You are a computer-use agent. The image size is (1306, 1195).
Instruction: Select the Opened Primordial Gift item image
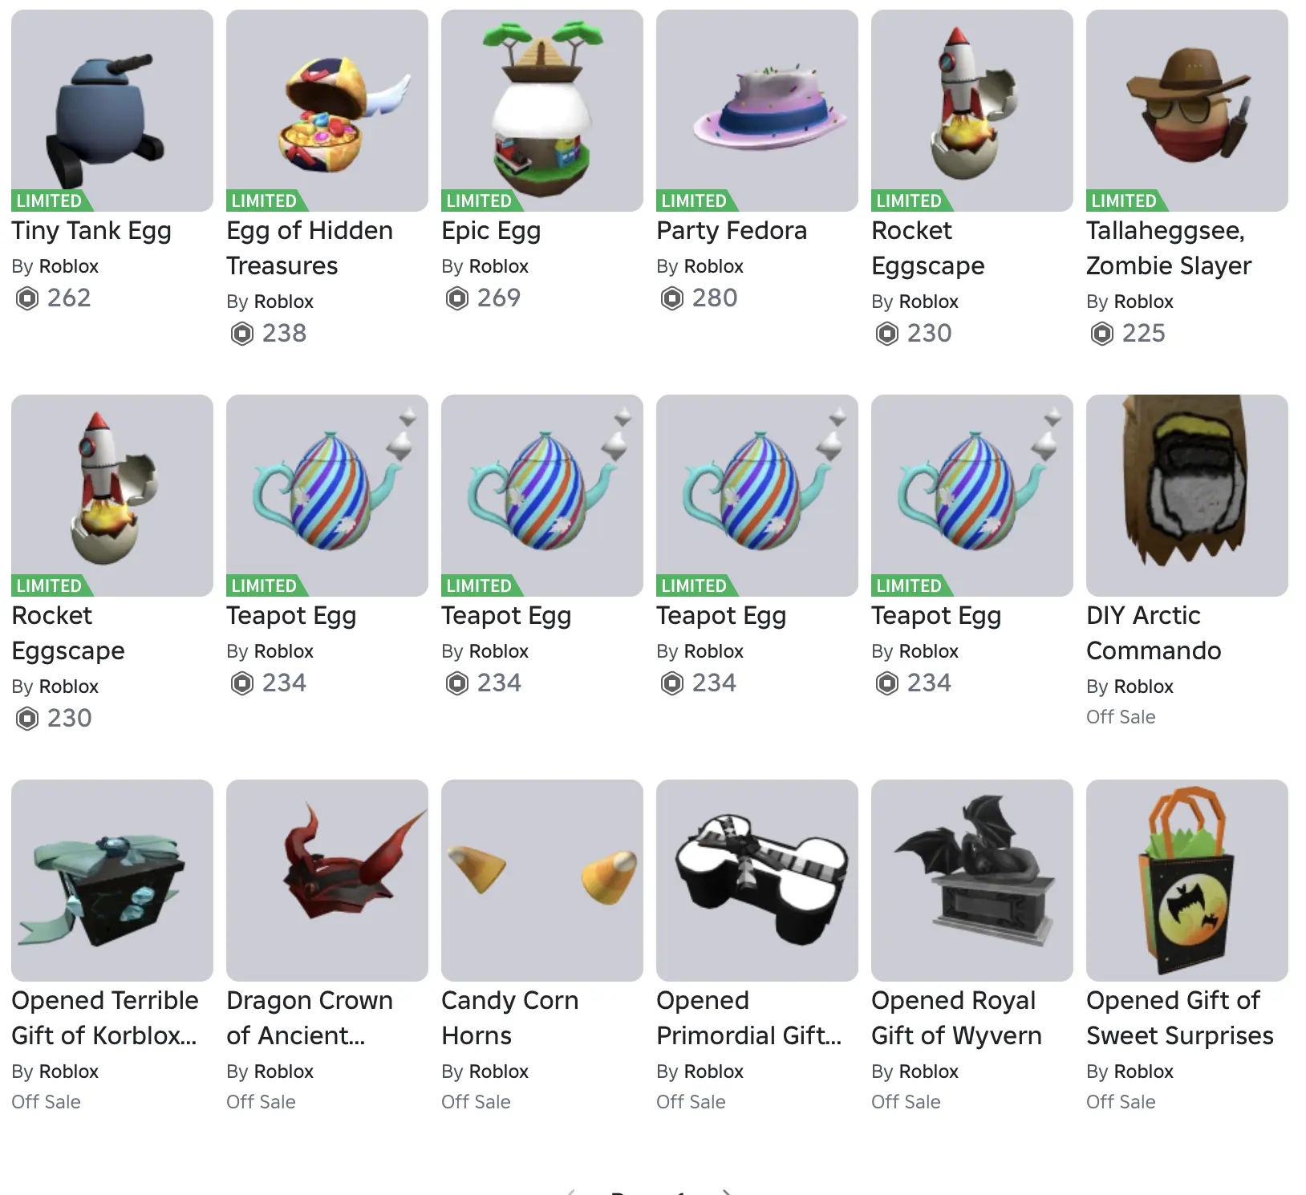pos(757,881)
